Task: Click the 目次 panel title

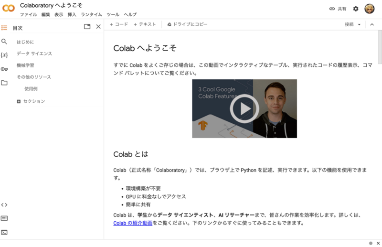Action: (x=18, y=28)
